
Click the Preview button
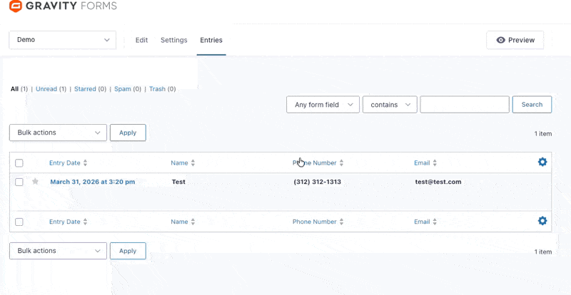(x=515, y=40)
